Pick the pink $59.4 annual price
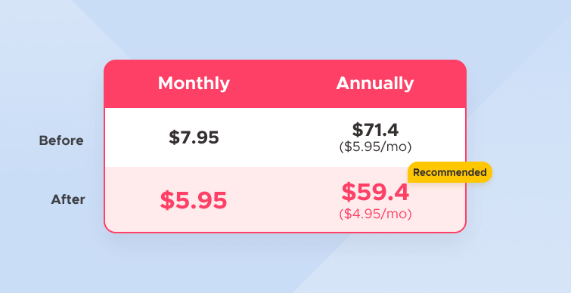Image resolution: width=571 pixels, height=293 pixels. click(x=375, y=193)
